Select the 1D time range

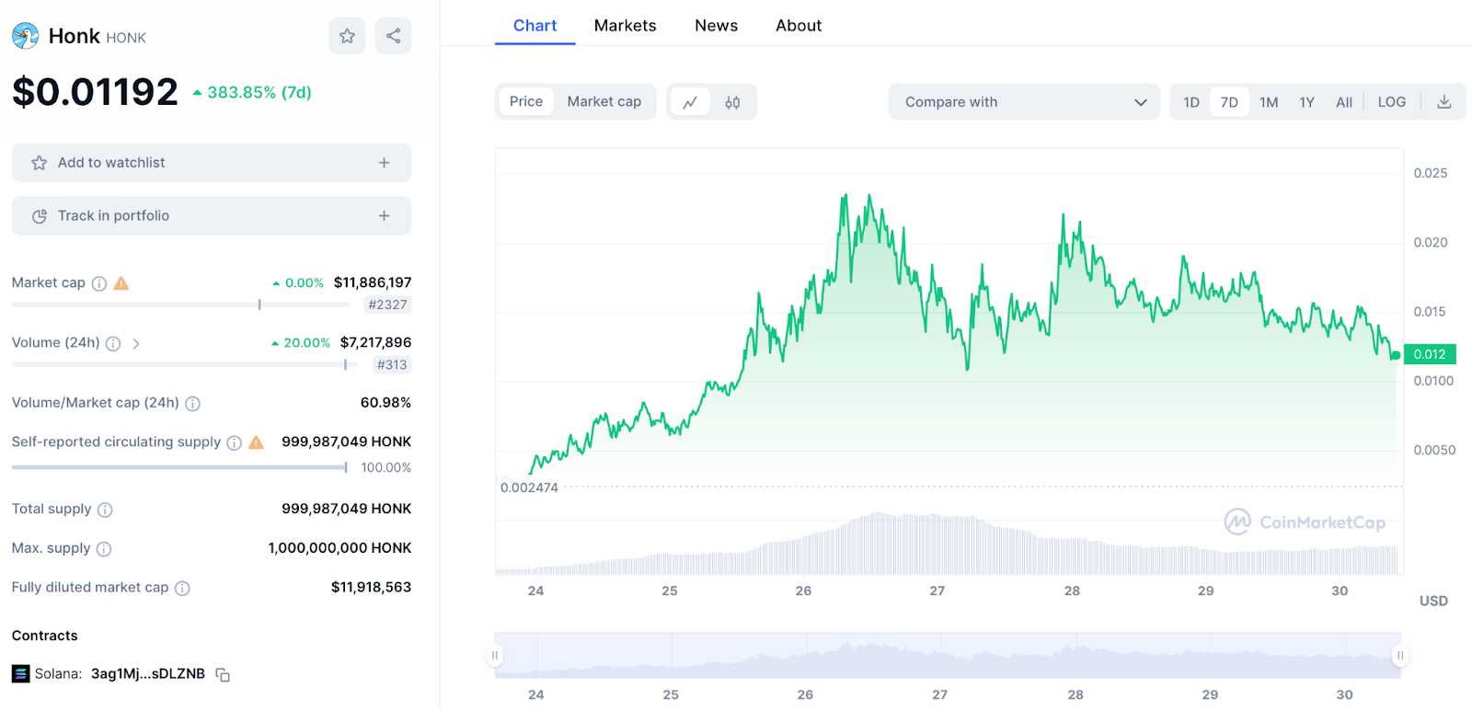tap(1191, 102)
